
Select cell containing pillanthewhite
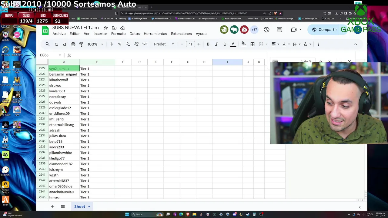(64, 153)
